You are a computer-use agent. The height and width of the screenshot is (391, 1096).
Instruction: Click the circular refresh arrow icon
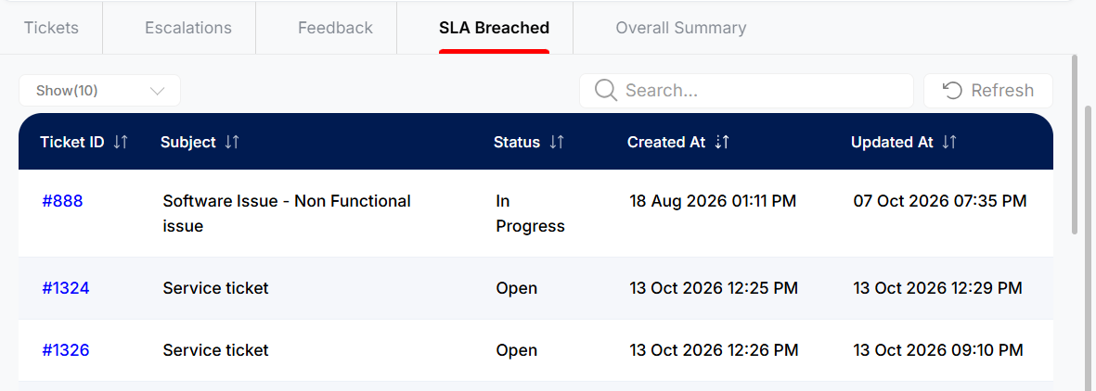[952, 90]
